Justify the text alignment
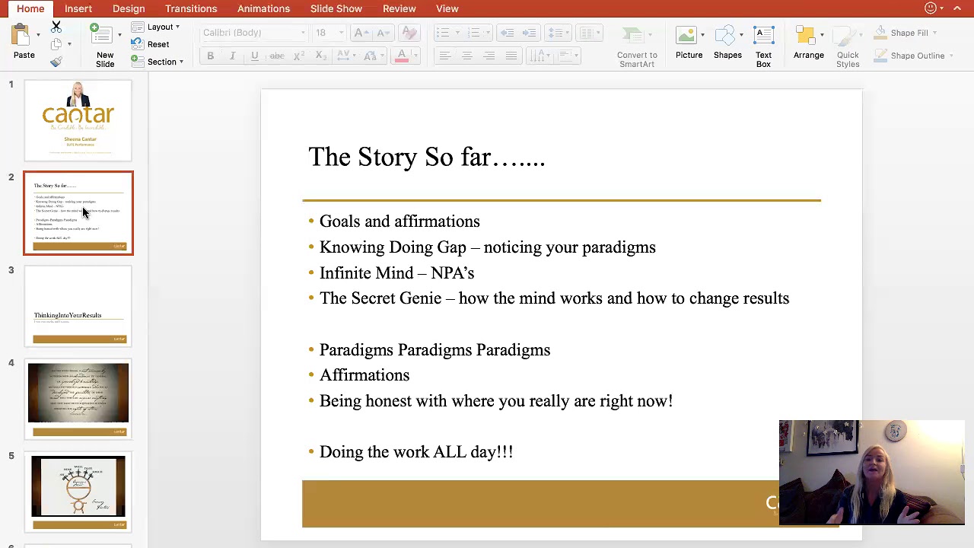The width and height of the screenshot is (974, 548). pos(511,56)
